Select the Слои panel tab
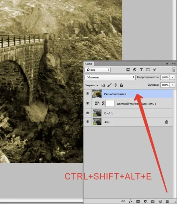This screenshot has height=204, width=177. 88,64
